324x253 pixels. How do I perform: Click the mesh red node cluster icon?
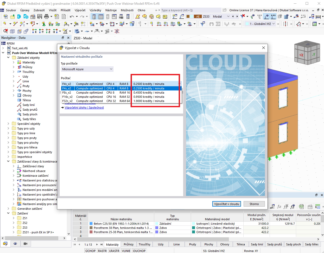tap(117, 31)
